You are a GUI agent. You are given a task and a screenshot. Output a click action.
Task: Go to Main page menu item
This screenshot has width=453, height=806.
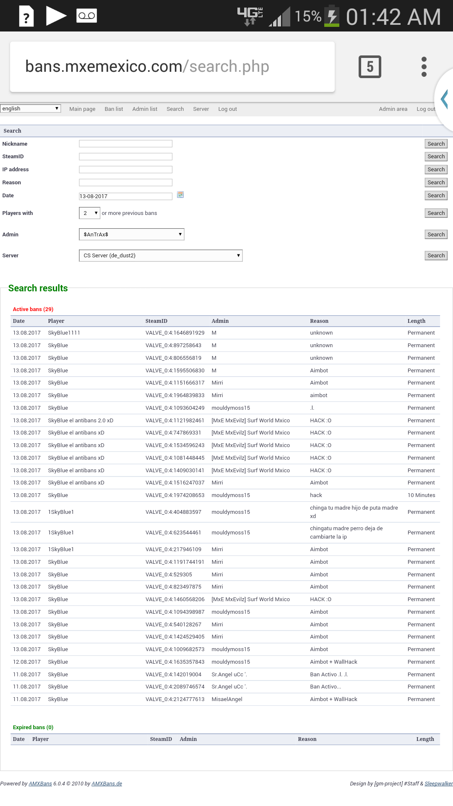[82, 109]
